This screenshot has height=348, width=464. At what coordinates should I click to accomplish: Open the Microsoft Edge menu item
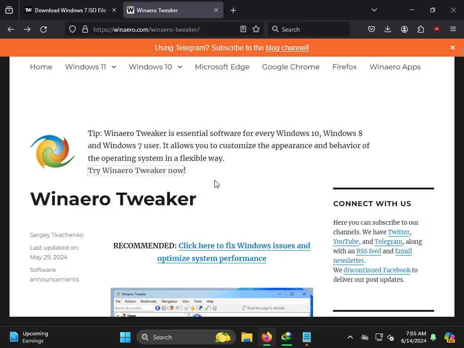click(x=222, y=67)
